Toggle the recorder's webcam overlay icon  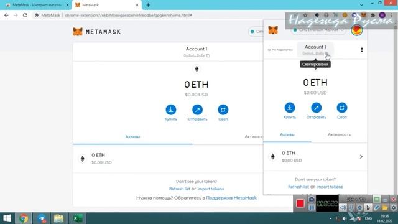click(x=359, y=208)
